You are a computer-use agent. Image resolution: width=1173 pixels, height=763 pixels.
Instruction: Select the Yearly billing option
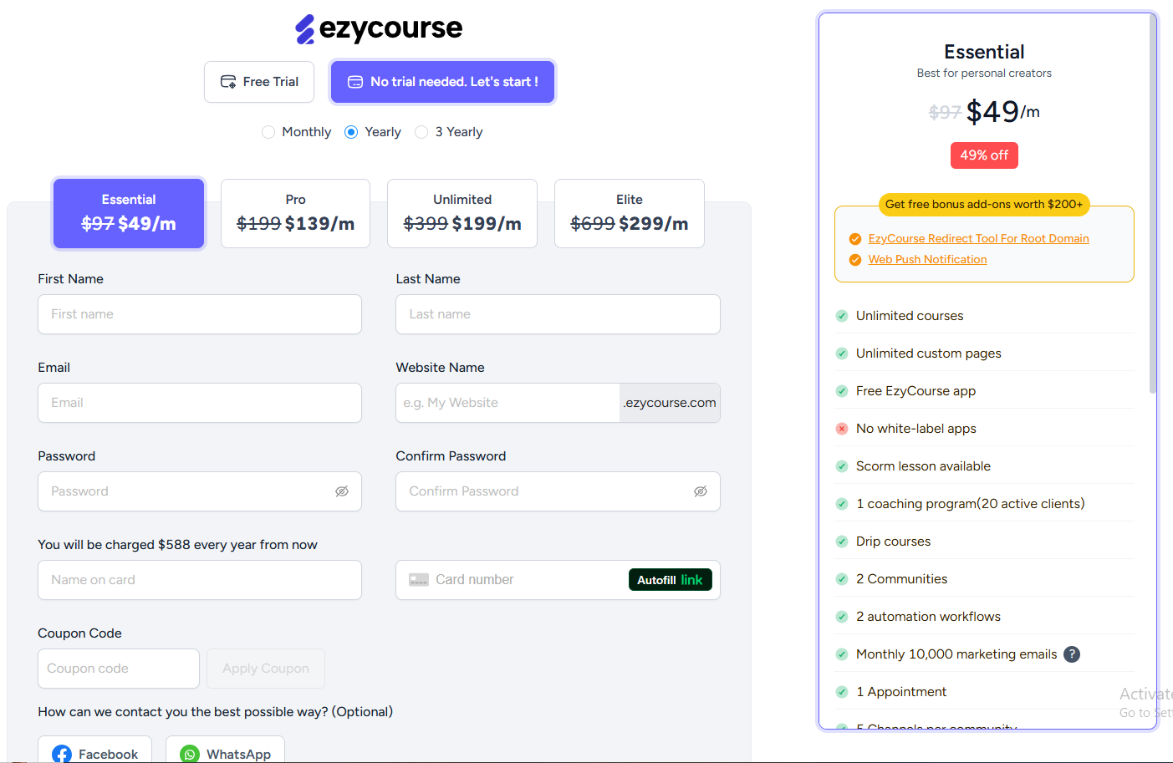351,132
